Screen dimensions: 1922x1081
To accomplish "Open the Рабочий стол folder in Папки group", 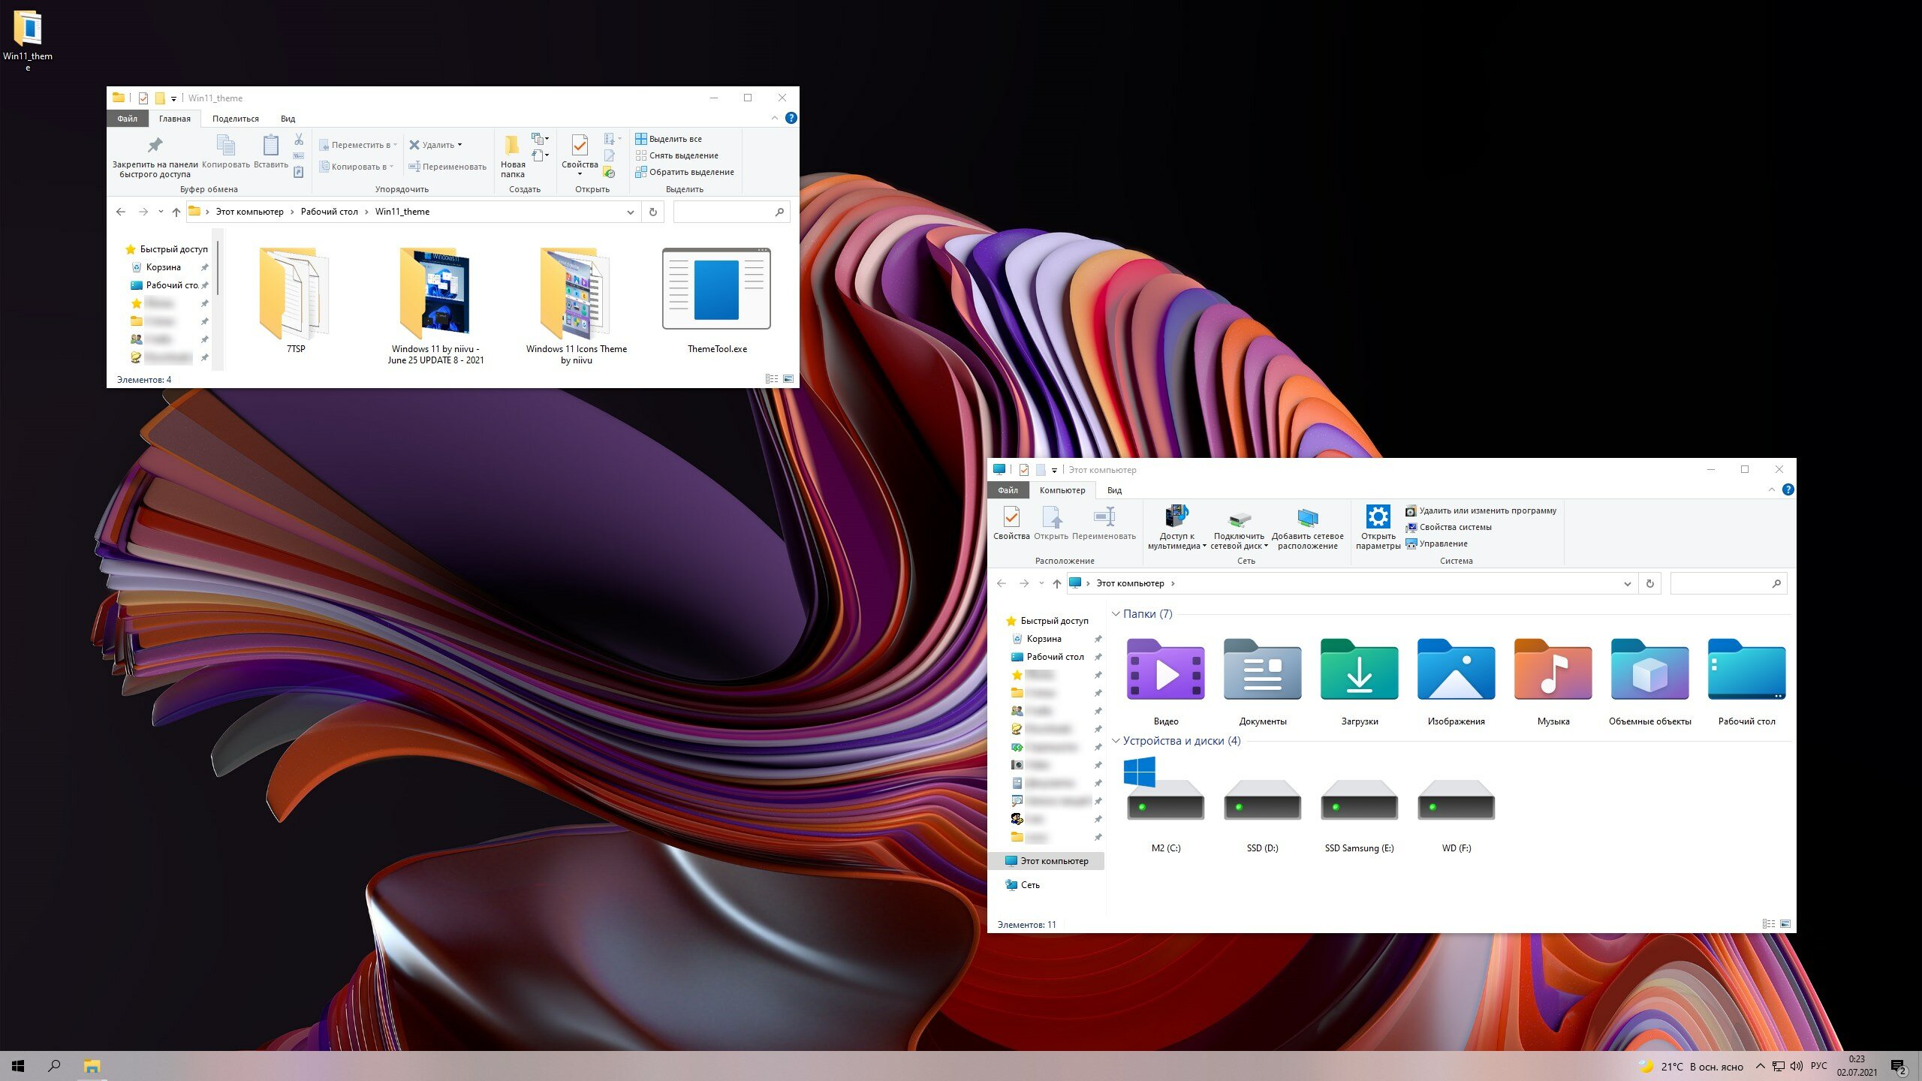I will coord(1746,669).
